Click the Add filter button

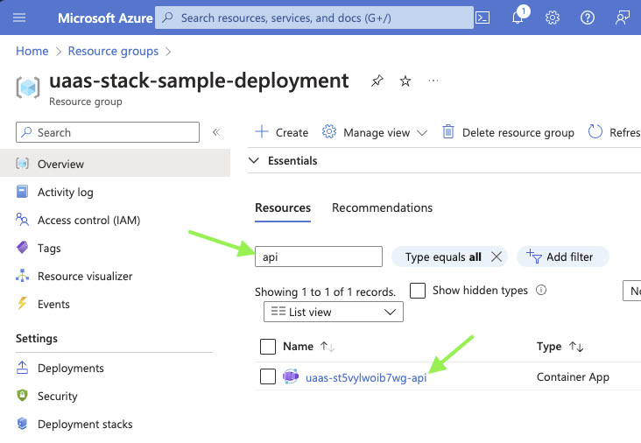(563, 257)
